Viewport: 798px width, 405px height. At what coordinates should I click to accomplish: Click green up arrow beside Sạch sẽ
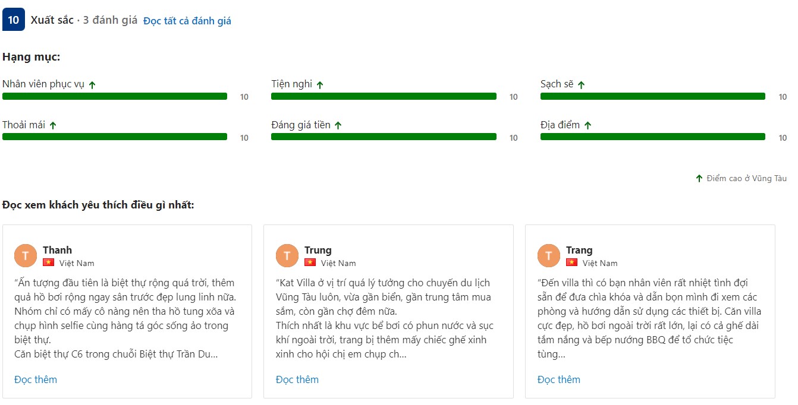point(581,85)
